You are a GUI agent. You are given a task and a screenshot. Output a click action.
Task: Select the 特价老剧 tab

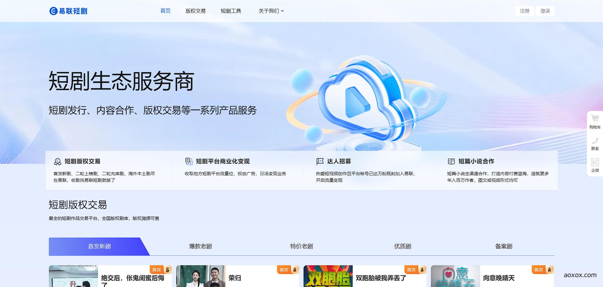pos(301,246)
